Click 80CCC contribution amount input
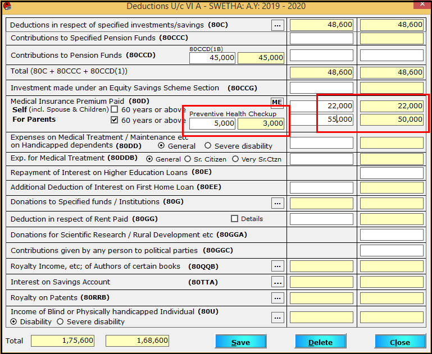The image size is (432, 354). click(x=321, y=39)
